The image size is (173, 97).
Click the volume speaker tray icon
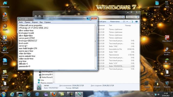pyautogui.click(x=159, y=95)
